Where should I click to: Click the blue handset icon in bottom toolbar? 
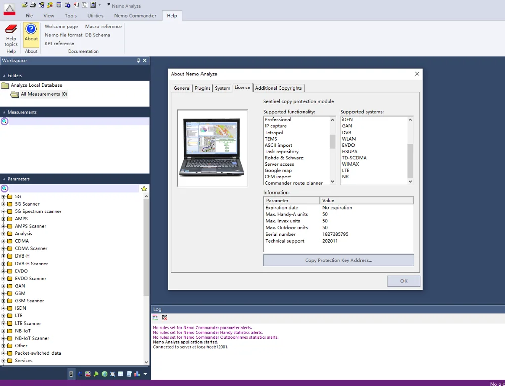point(80,374)
